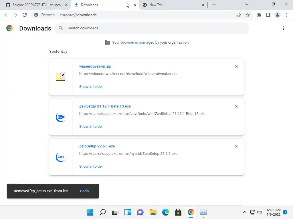Select the Downloads tab
Image resolution: width=293 pixels, height=219 pixels.
[105, 5]
